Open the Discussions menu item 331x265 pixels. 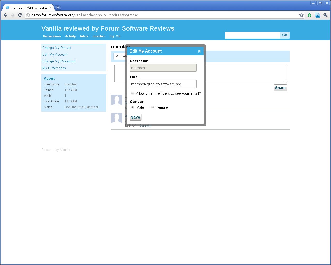tap(52, 36)
